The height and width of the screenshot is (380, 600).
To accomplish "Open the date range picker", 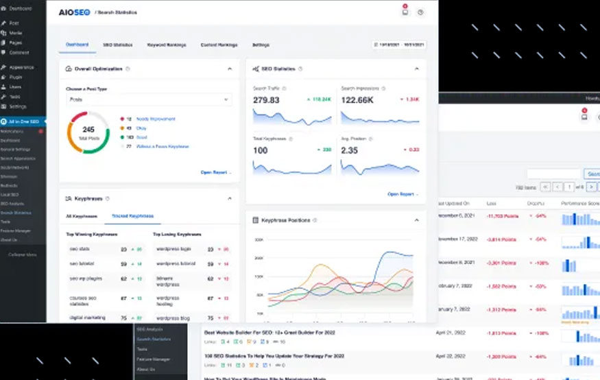I will pos(399,45).
